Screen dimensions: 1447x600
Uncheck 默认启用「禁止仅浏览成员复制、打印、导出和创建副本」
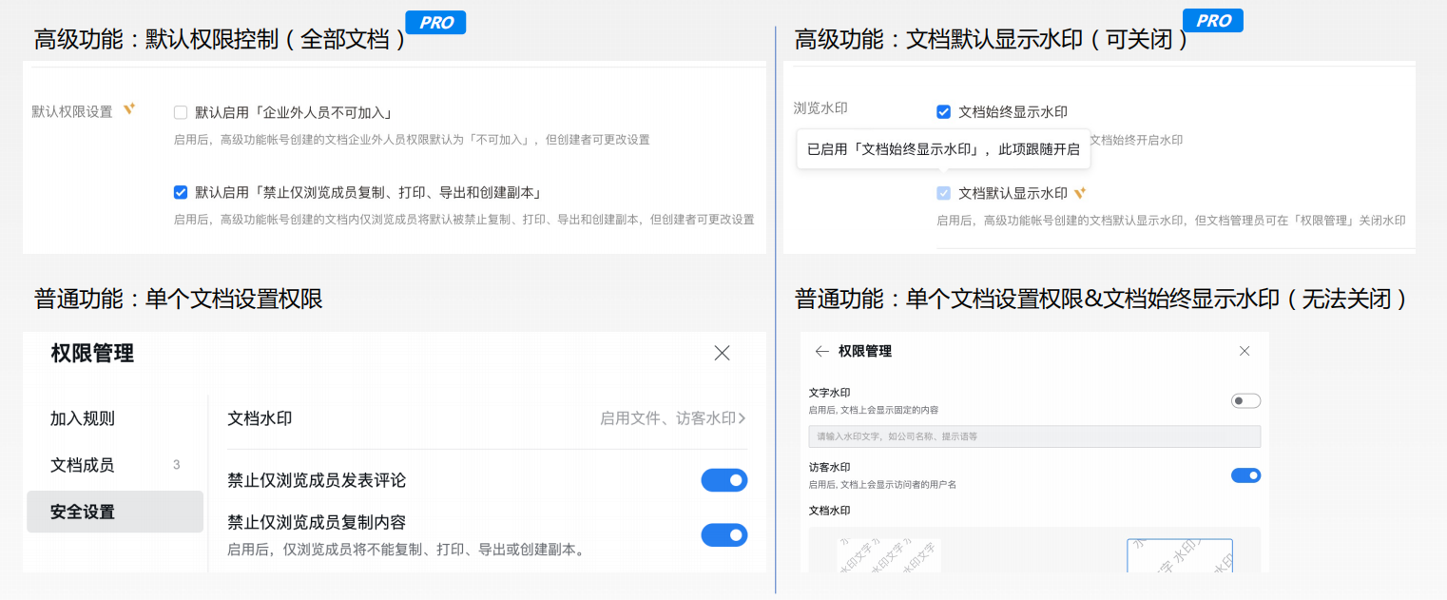[181, 192]
